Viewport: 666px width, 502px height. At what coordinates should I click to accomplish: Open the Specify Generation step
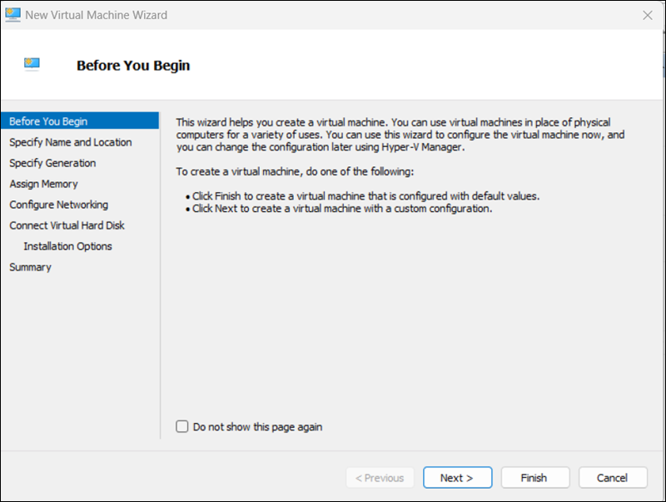[52, 163]
